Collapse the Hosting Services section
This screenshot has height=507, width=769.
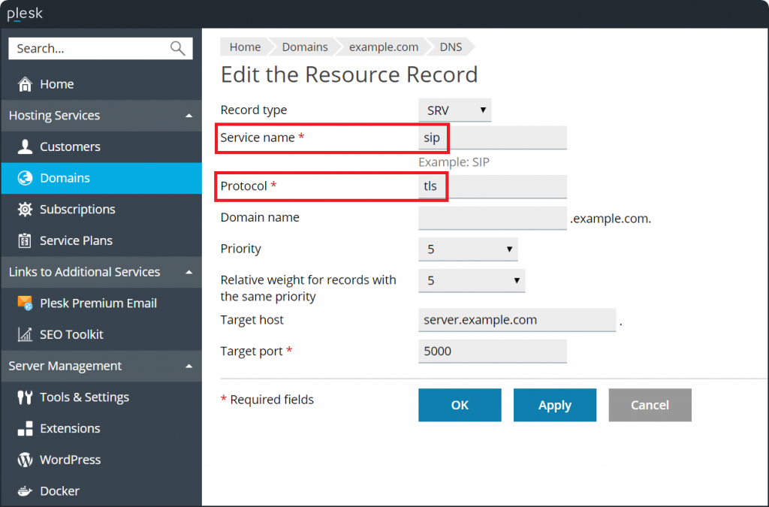[188, 116]
